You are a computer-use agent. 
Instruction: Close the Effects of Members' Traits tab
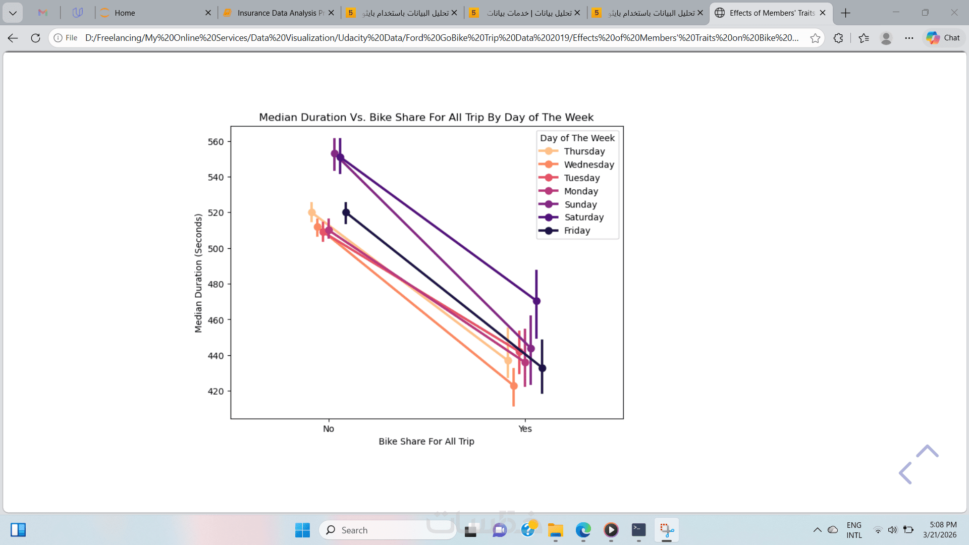(823, 13)
